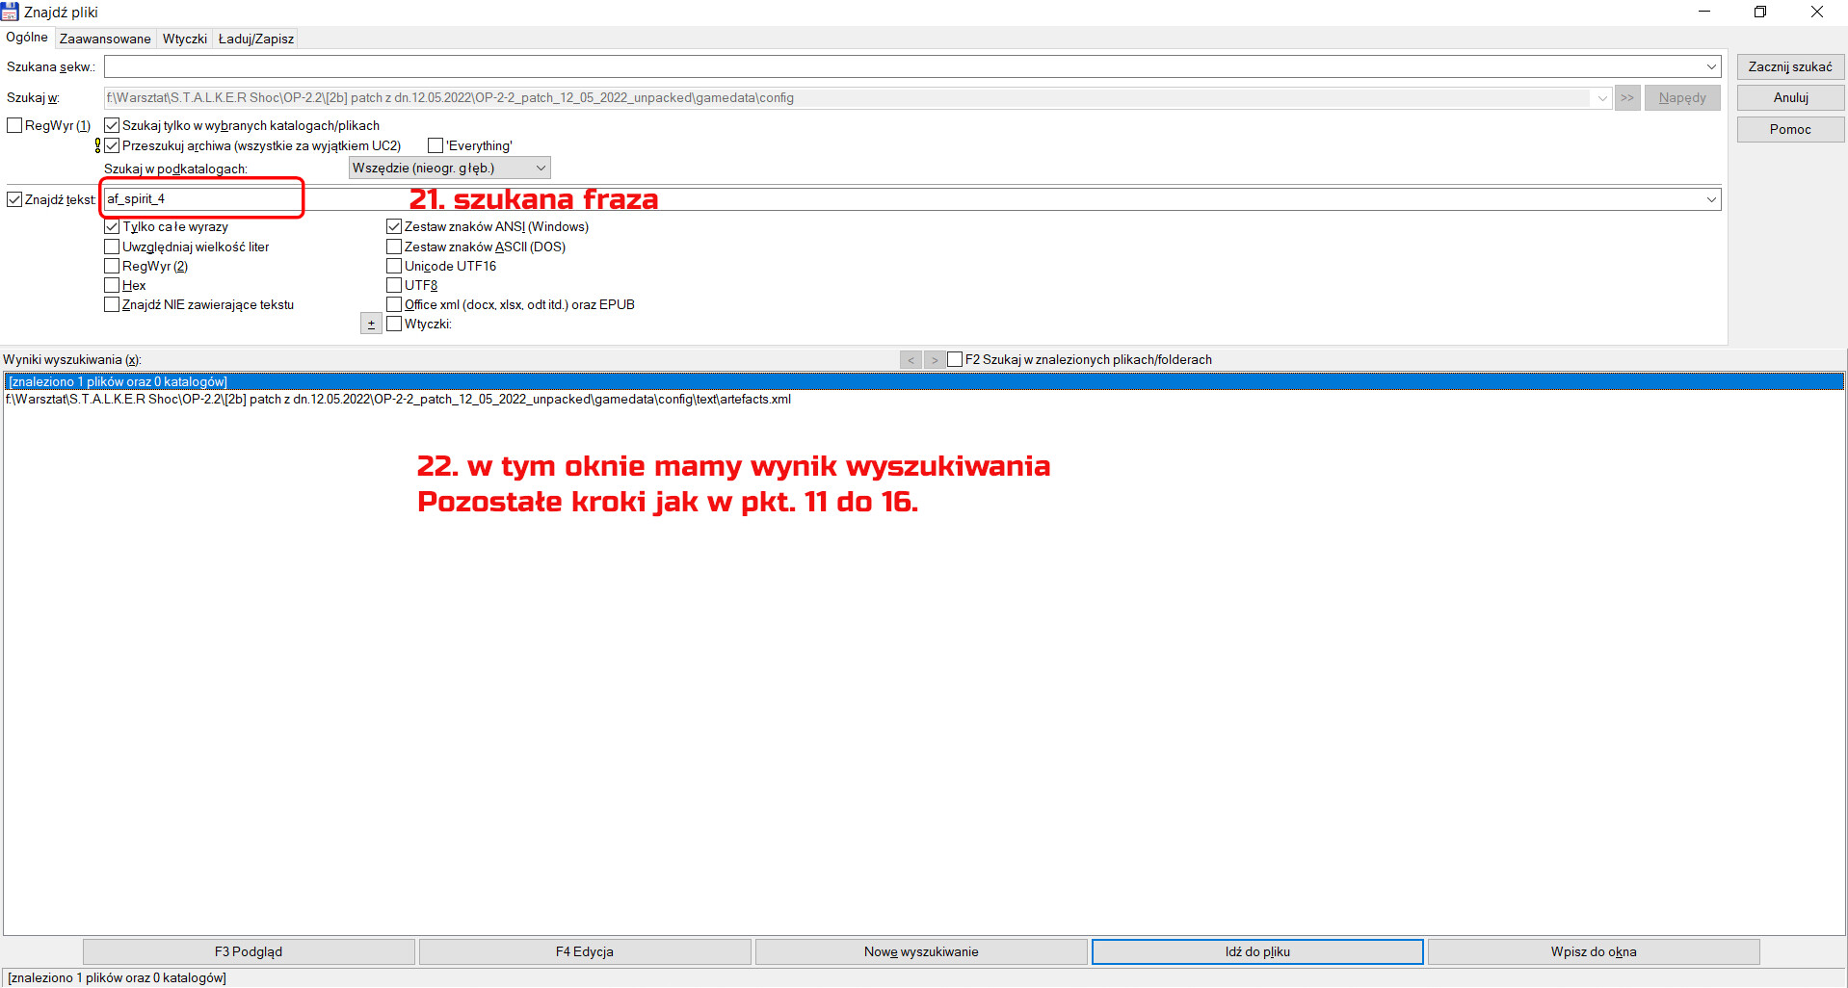This screenshot has height=988, width=1848.
Task: Click F4 Edycja button
Action: point(585,951)
